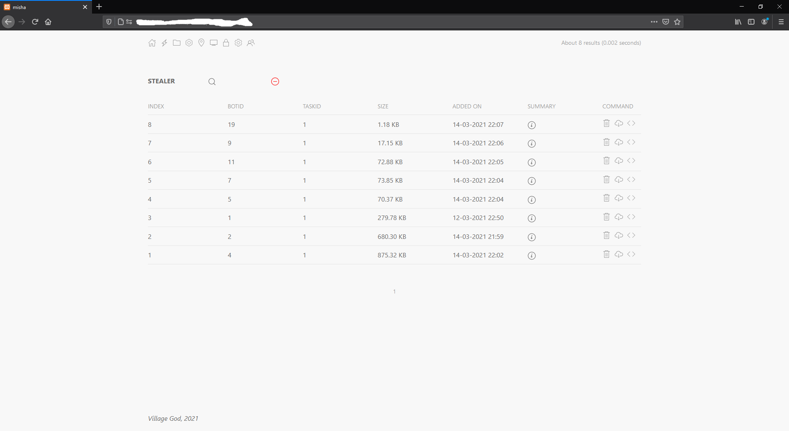Delete the 17.15 KB entry with trash icon
The image size is (789, 431).
tap(607, 142)
